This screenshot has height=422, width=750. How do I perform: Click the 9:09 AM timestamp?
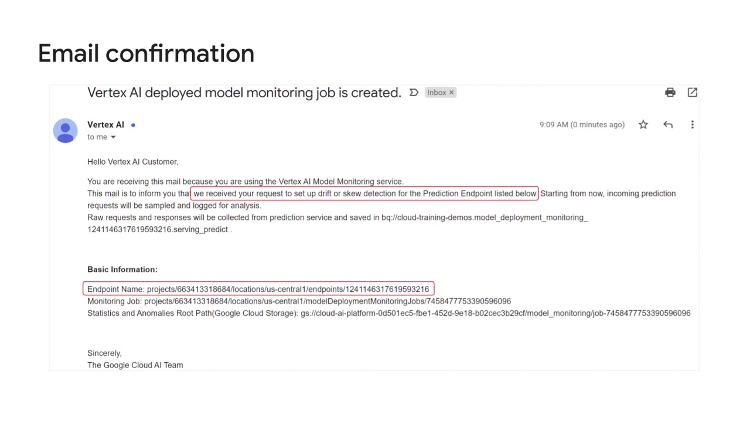(582, 125)
